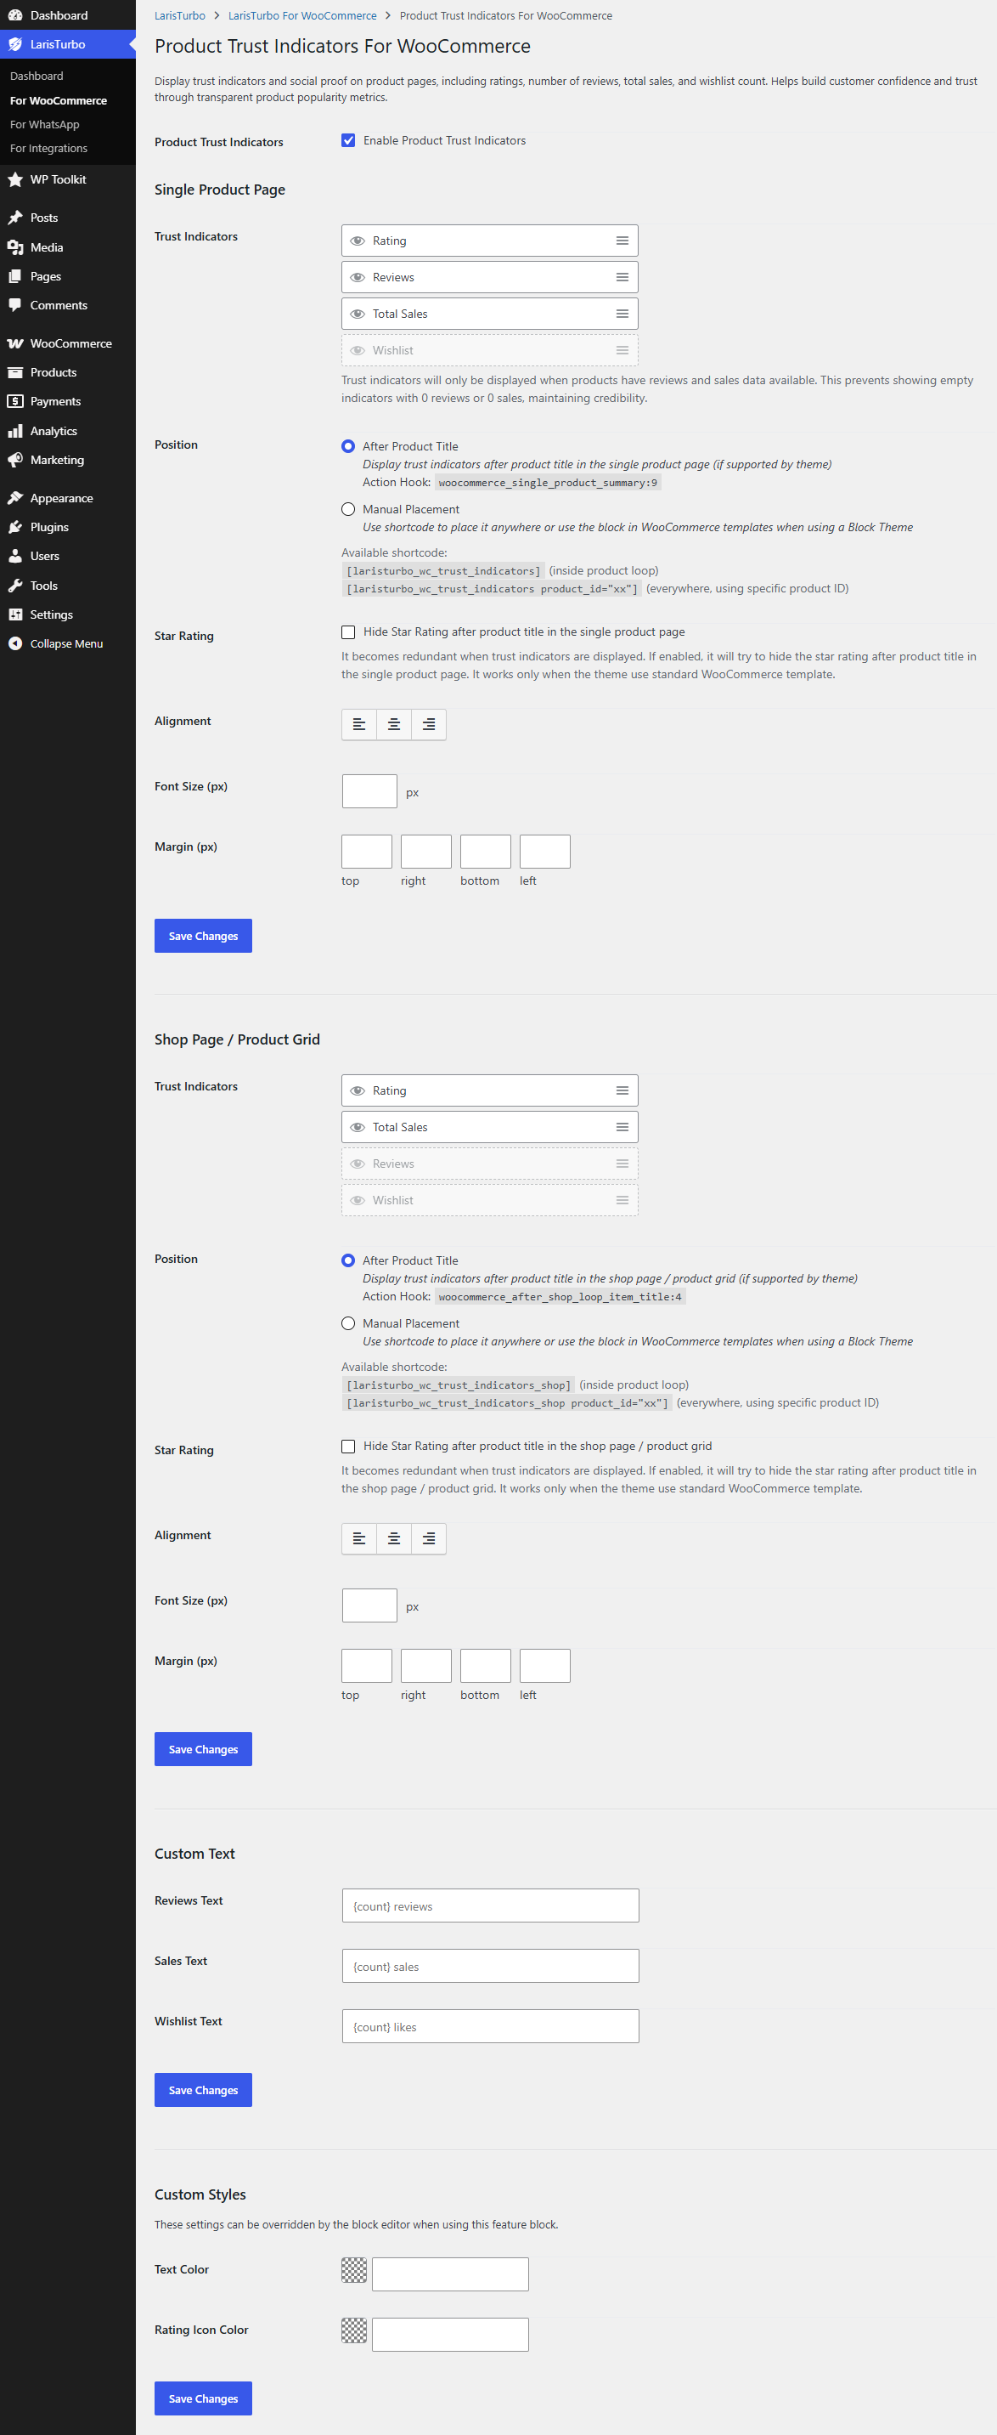The image size is (997, 2435).
Task: Align right in Single Product Alignment
Action: pyautogui.click(x=429, y=724)
